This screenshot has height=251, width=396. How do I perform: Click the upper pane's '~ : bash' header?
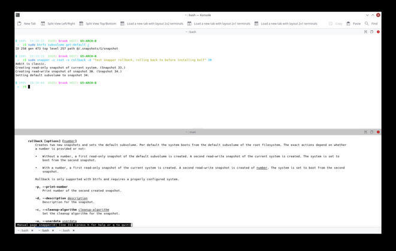pos(191,32)
